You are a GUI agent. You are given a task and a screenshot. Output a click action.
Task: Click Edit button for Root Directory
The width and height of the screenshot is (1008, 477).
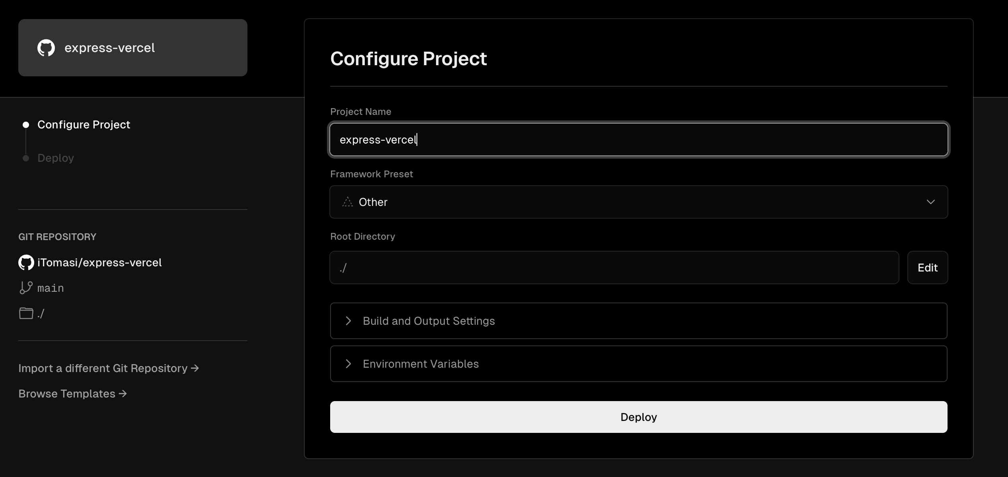pyautogui.click(x=927, y=268)
